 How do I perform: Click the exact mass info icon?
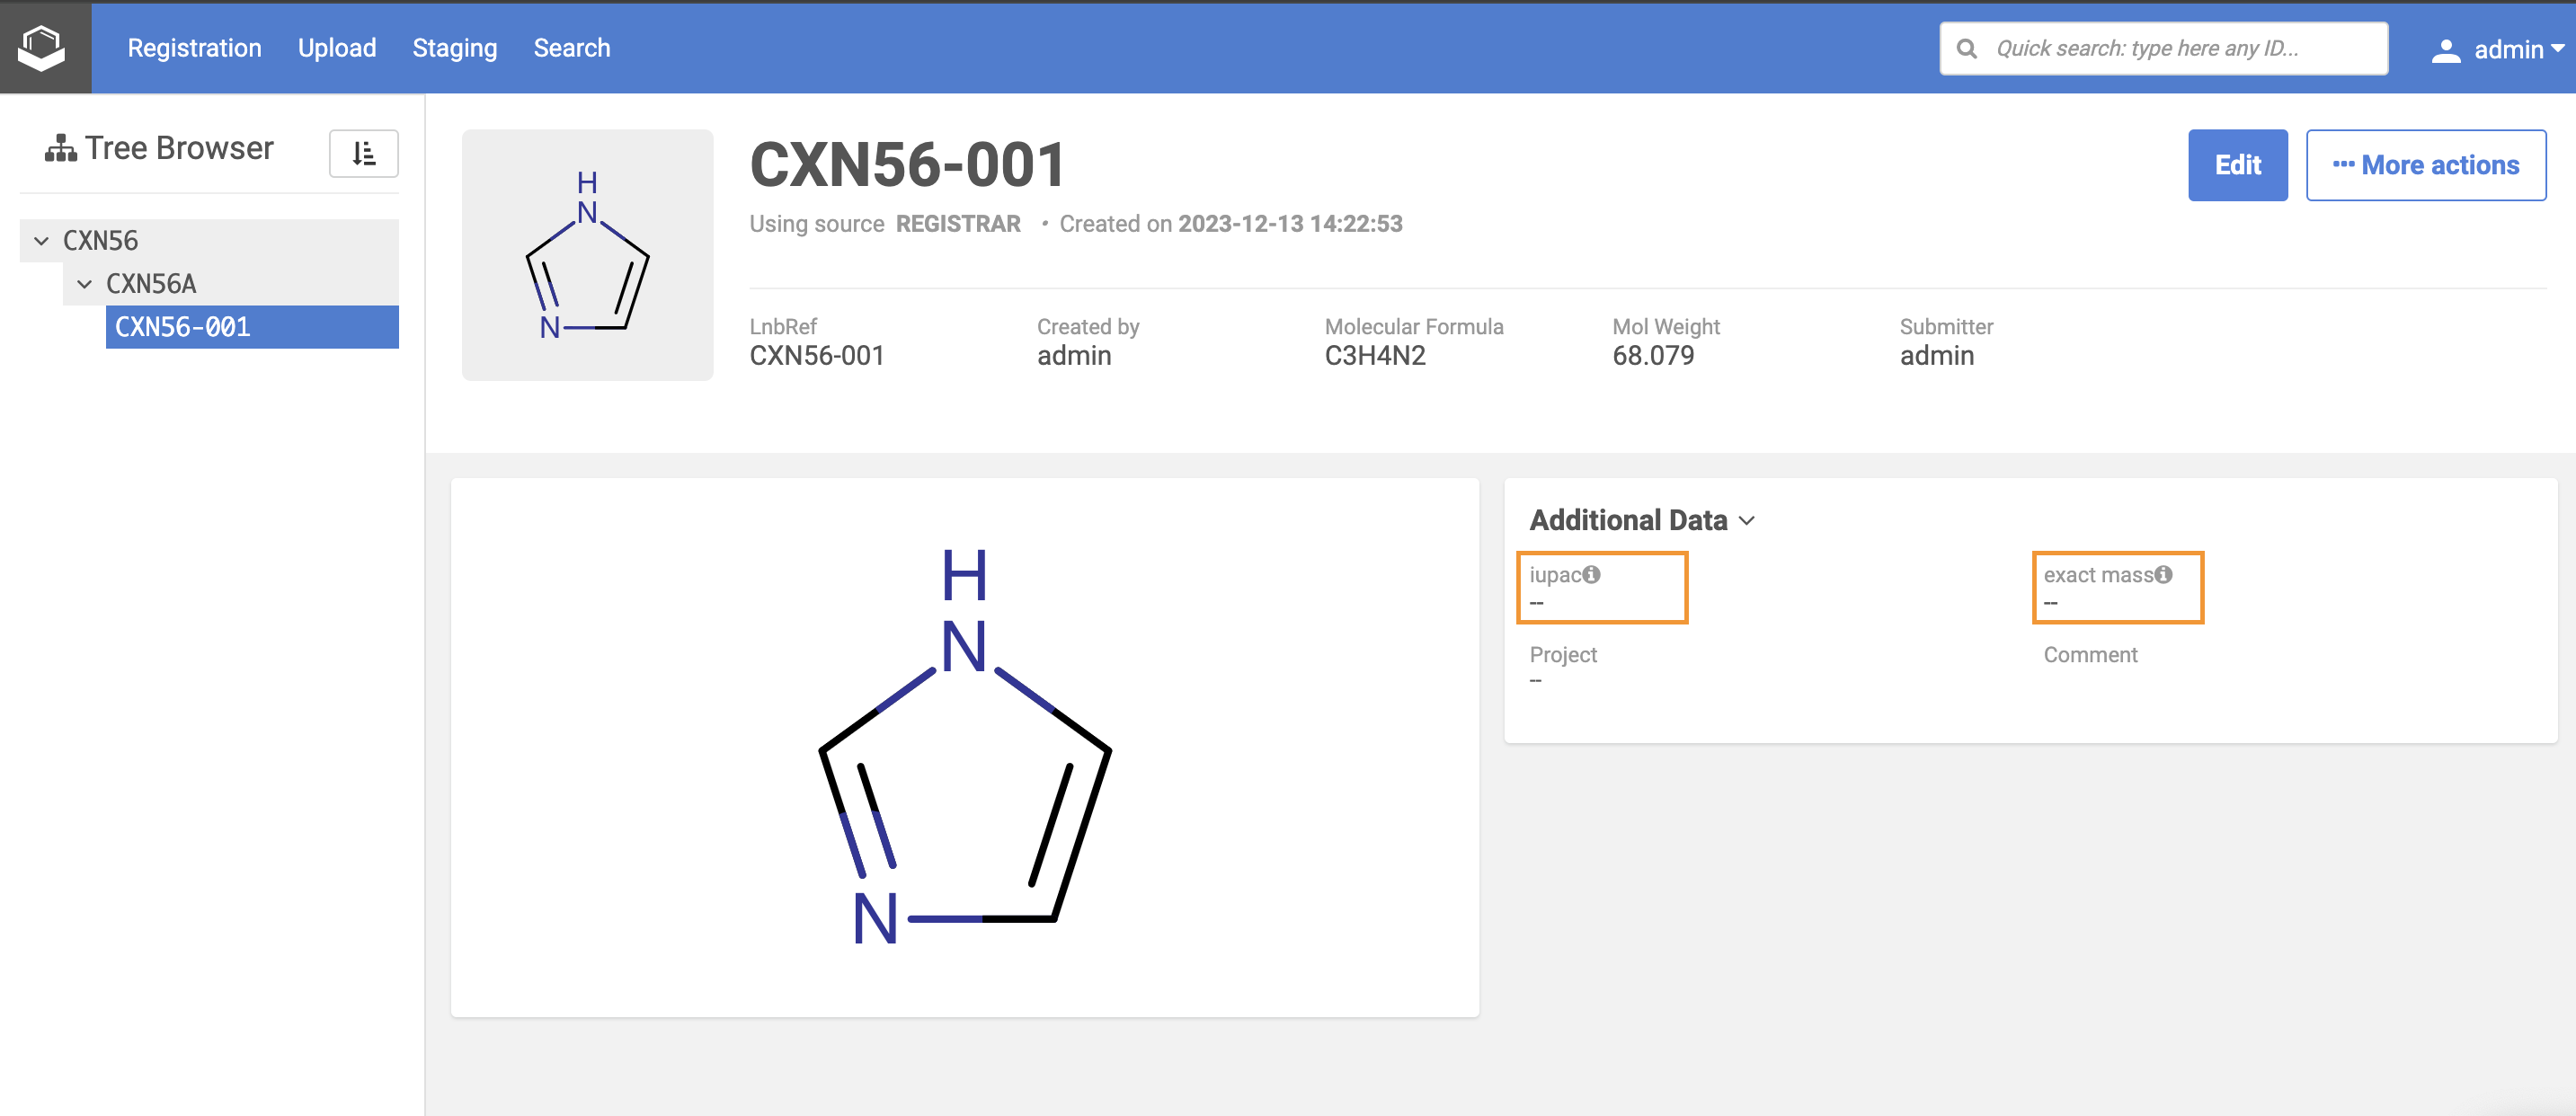[2164, 574]
